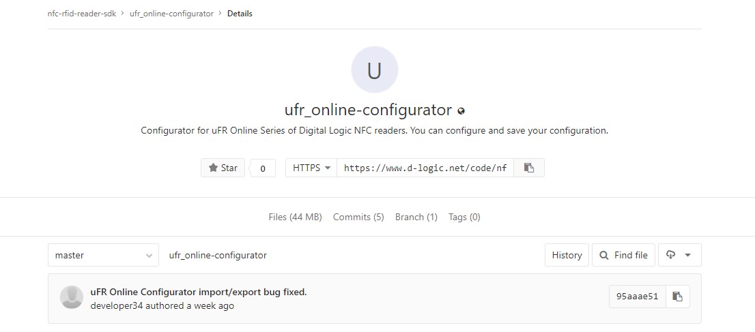Click the star count 0

point(263,168)
